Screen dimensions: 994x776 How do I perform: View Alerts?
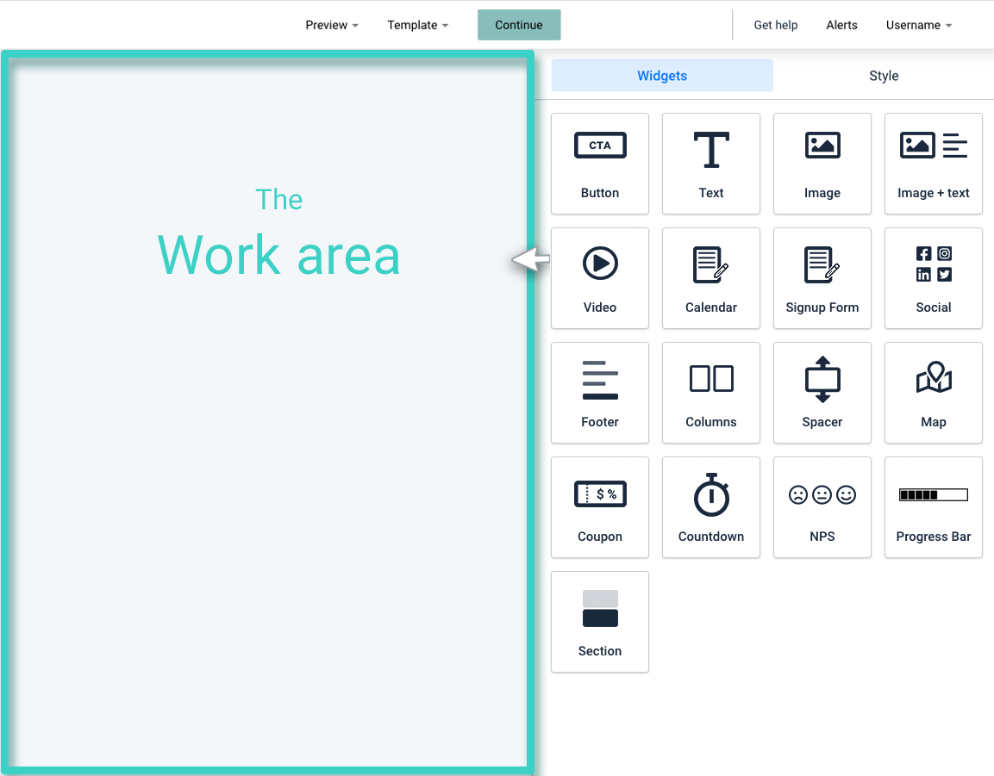pos(841,25)
